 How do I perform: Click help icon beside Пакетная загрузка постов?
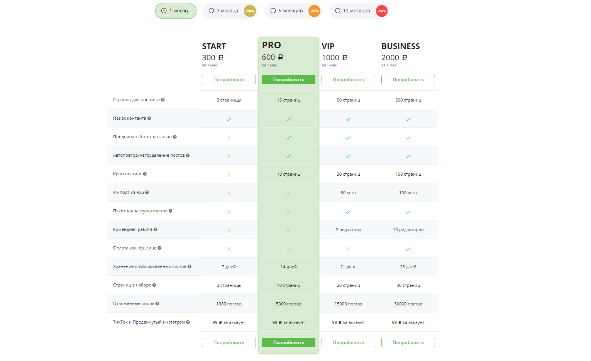point(171,211)
